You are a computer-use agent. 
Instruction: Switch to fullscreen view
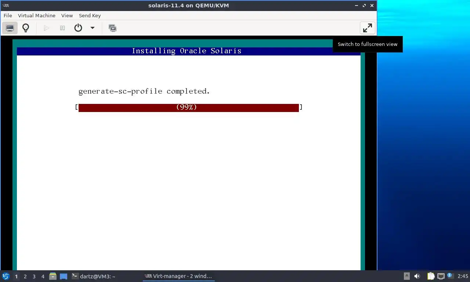click(367, 28)
